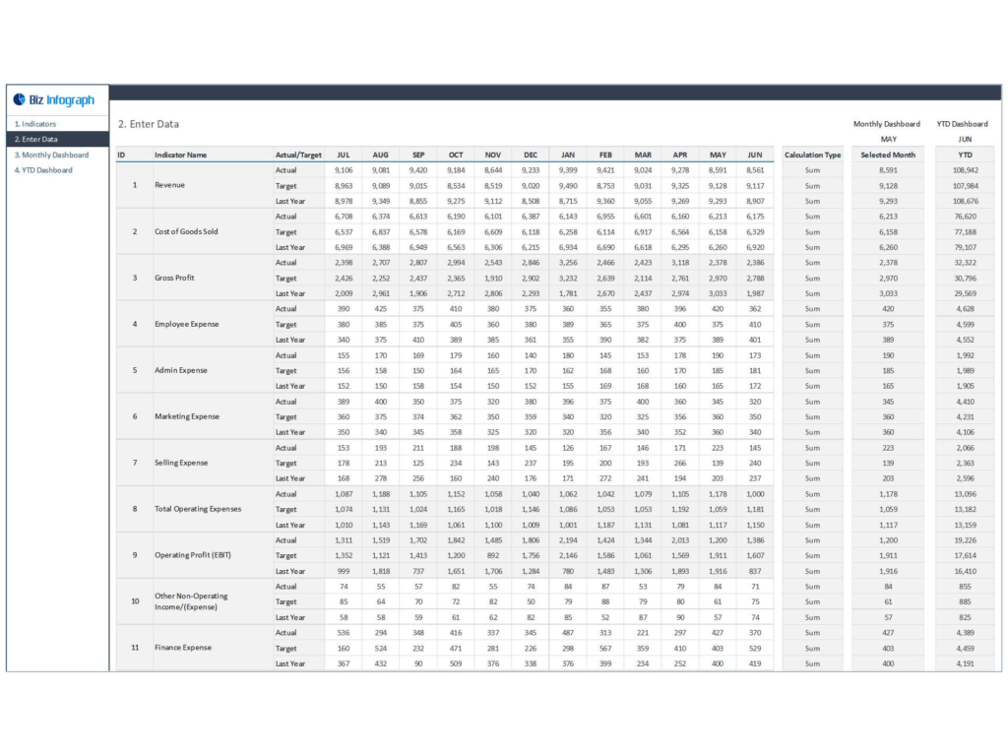Click the YTD column header cell
The height and width of the screenshot is (756, 1008).
(963, 155)
